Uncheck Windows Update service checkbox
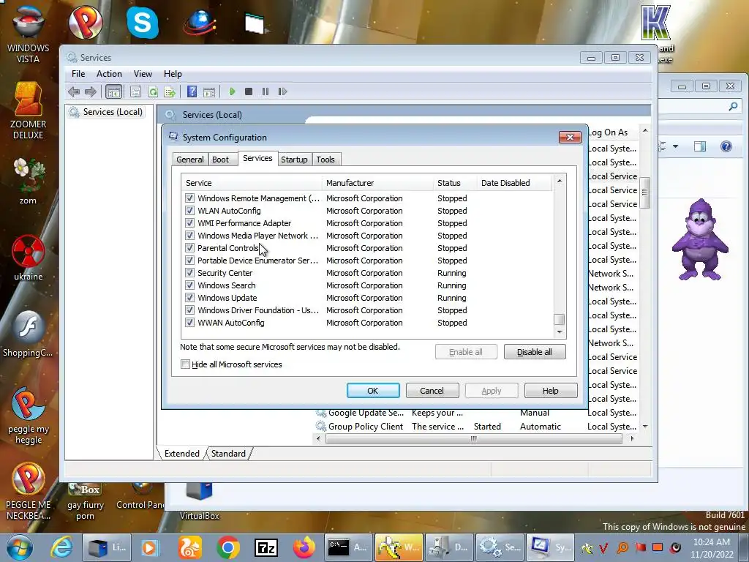 click(x=189, y=297)
